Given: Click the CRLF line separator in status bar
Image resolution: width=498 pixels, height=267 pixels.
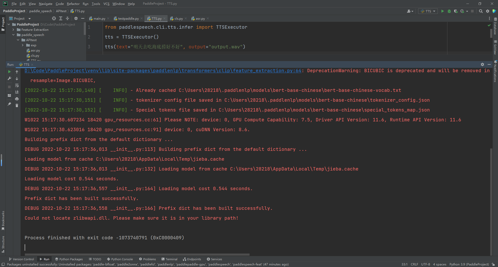Looking at the screenshot, I should [414, 264].
